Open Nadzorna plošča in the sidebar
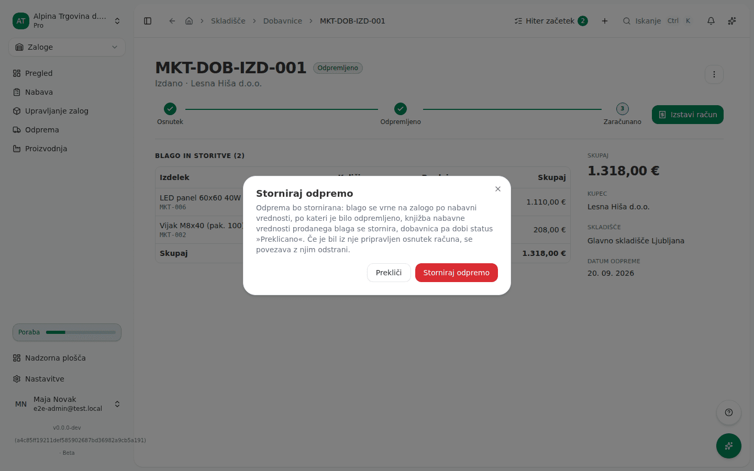Image resolution: width=754 pixels, height=471 pixels. click(67, 358)
